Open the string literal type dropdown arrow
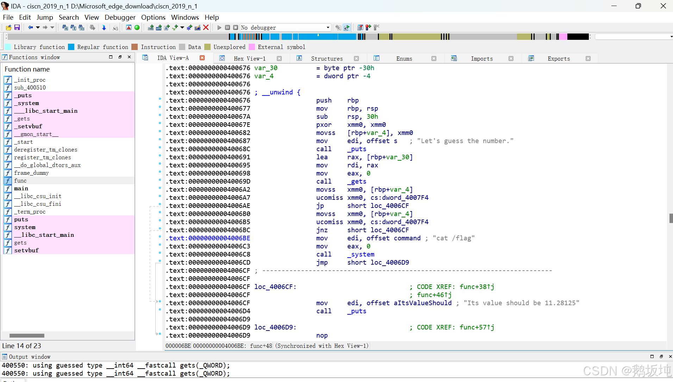The image size is (673, 382). pos(182,27)
